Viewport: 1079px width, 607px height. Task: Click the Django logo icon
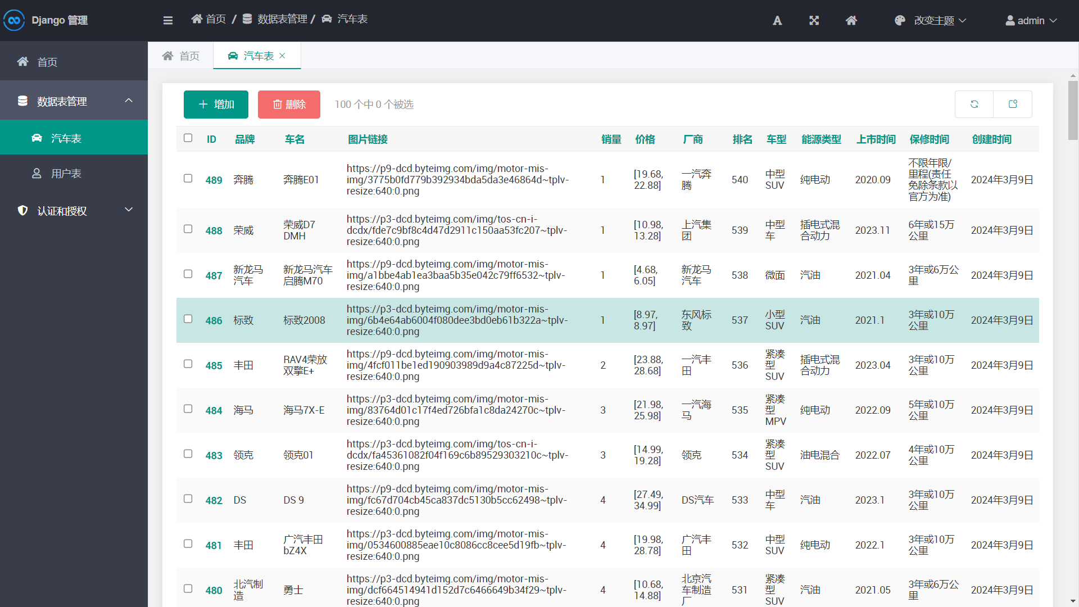click(x=14, y=20)
